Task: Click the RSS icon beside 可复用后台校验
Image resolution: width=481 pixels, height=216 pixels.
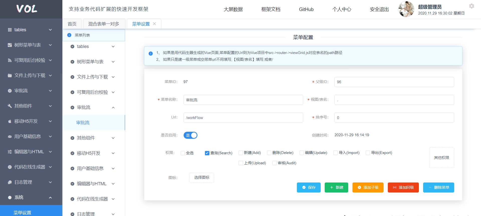Action: pos(10,60)
